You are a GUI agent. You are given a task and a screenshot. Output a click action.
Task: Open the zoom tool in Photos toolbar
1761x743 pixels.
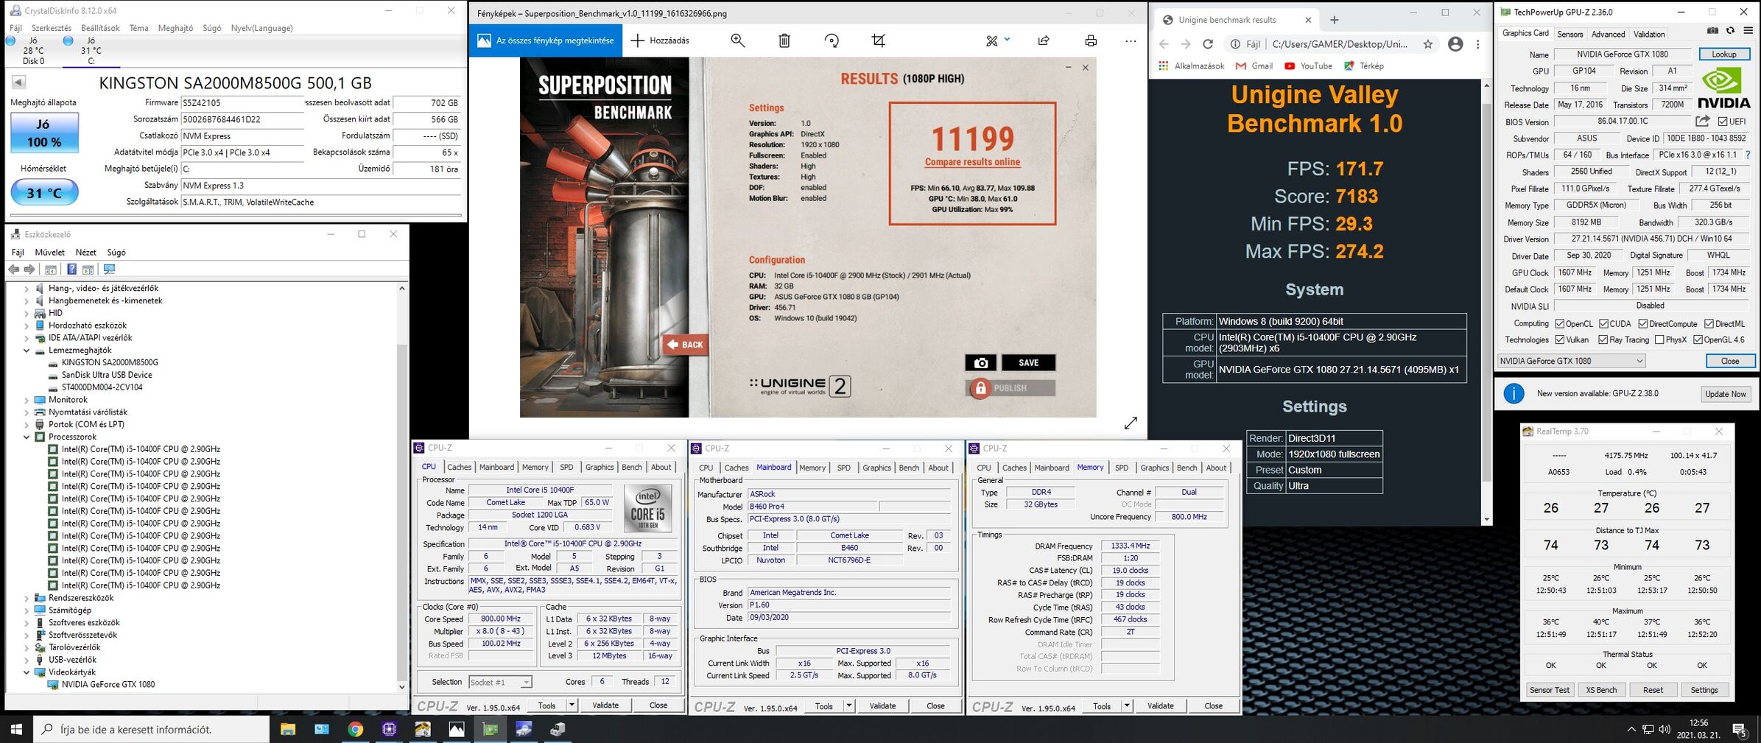click(x=737, y=41)
